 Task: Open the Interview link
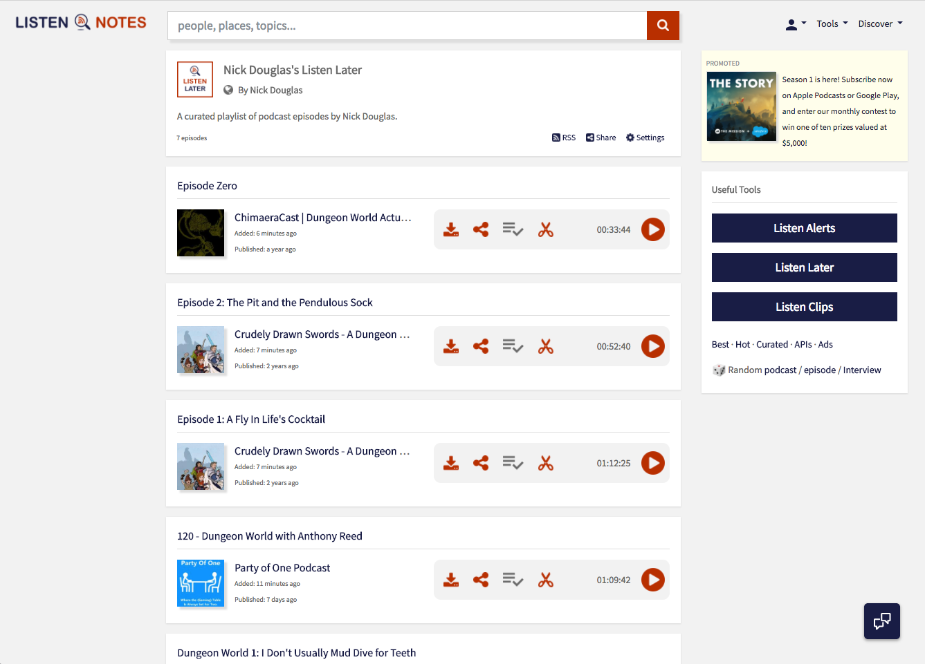(x=862, y=370)
